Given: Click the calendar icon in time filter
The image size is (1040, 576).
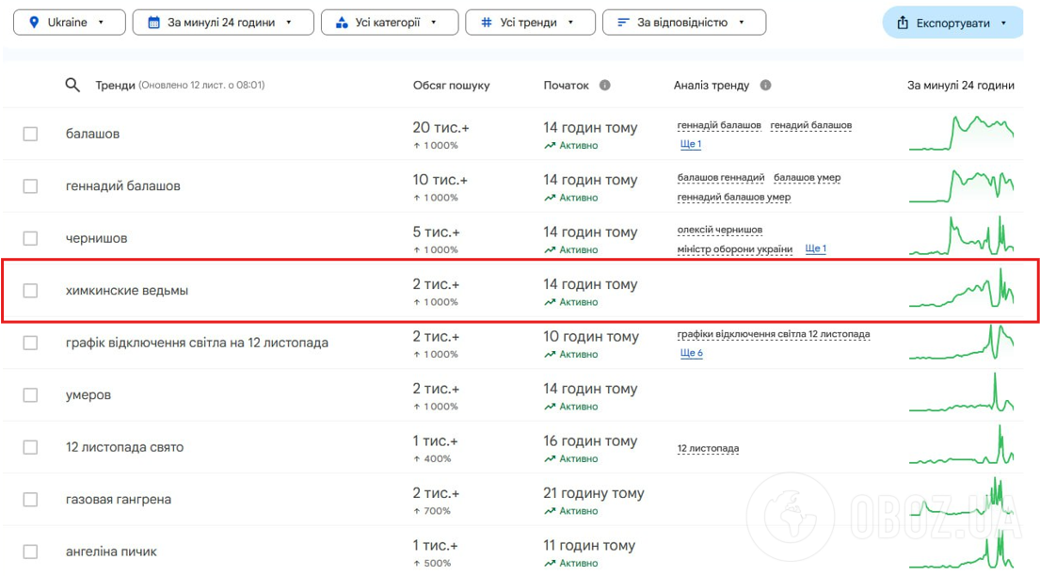Looking at the screenshot, I should pyautogui.click(x=153, y=23).
